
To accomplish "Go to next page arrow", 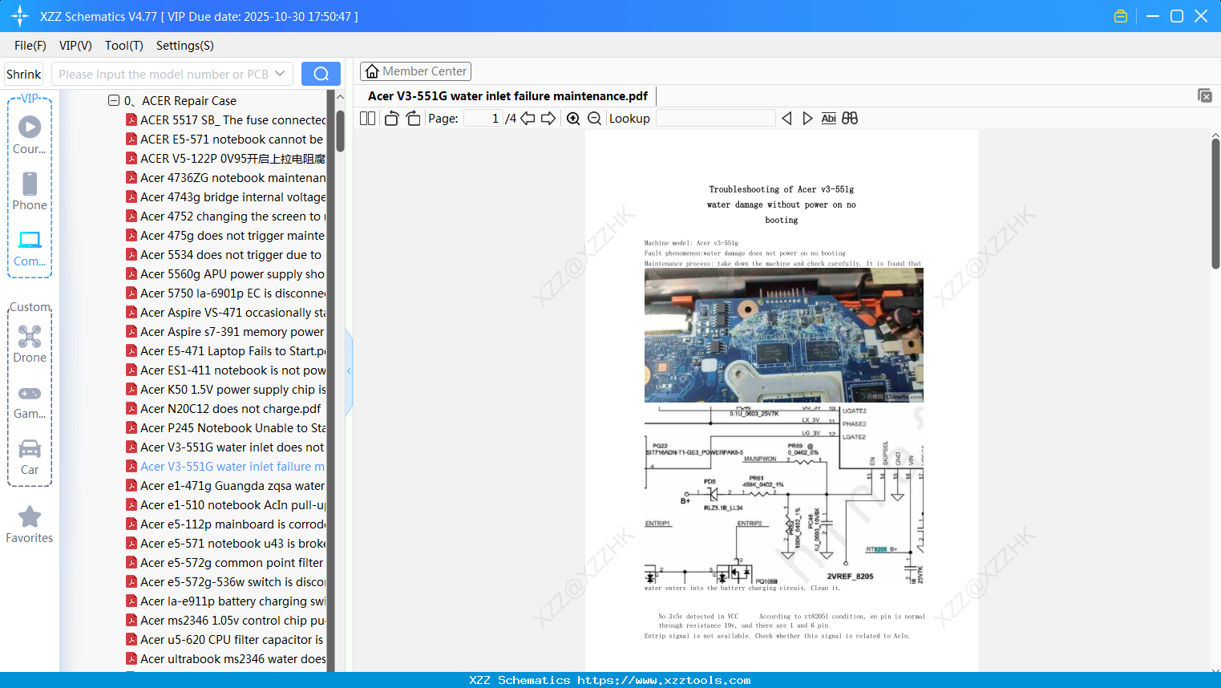I will 548,119.
